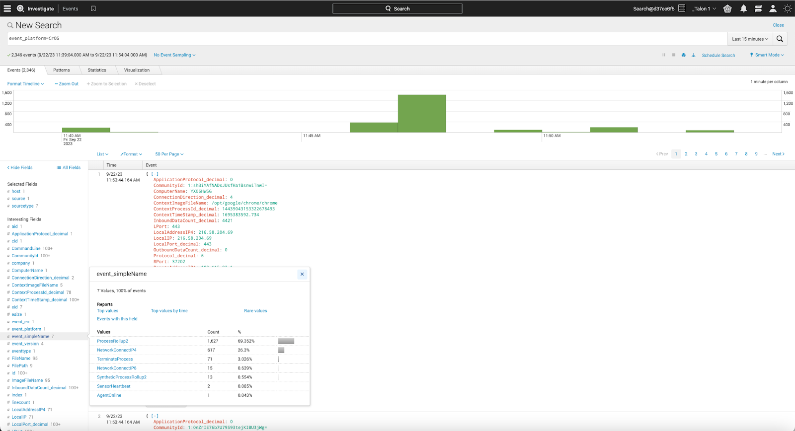
Task: Collapse the first event's JSON
Action: [155, 174]
